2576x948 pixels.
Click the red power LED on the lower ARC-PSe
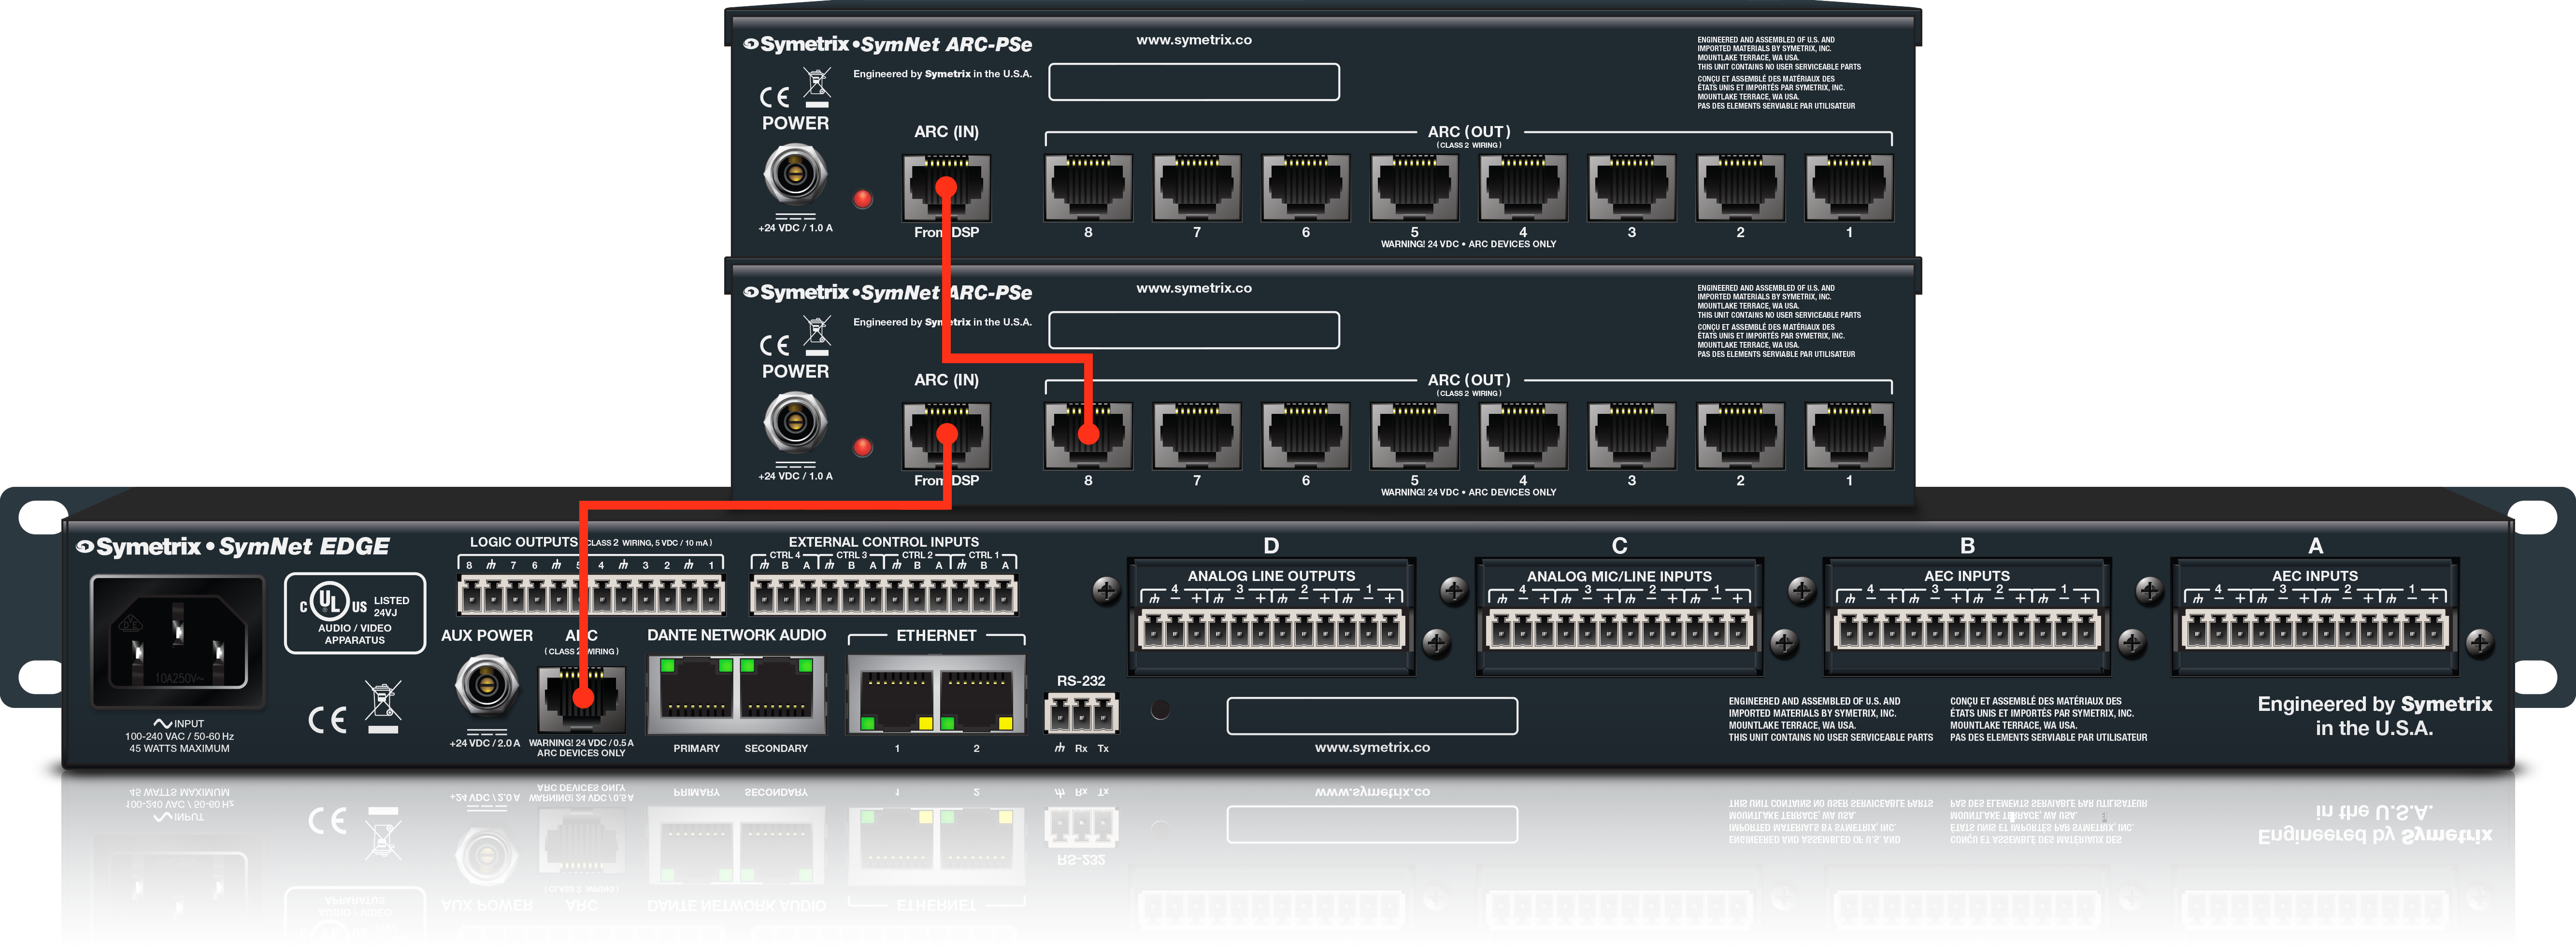pyautogui.click(x=863, y=446)
